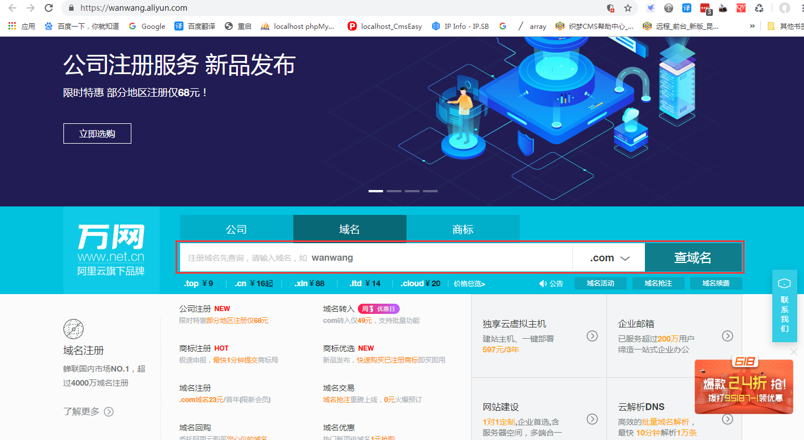Image resolution: width=804 pixels, height=440 pixels.
Task: Open the red extension with badge 3
Action: click(705, 8)
